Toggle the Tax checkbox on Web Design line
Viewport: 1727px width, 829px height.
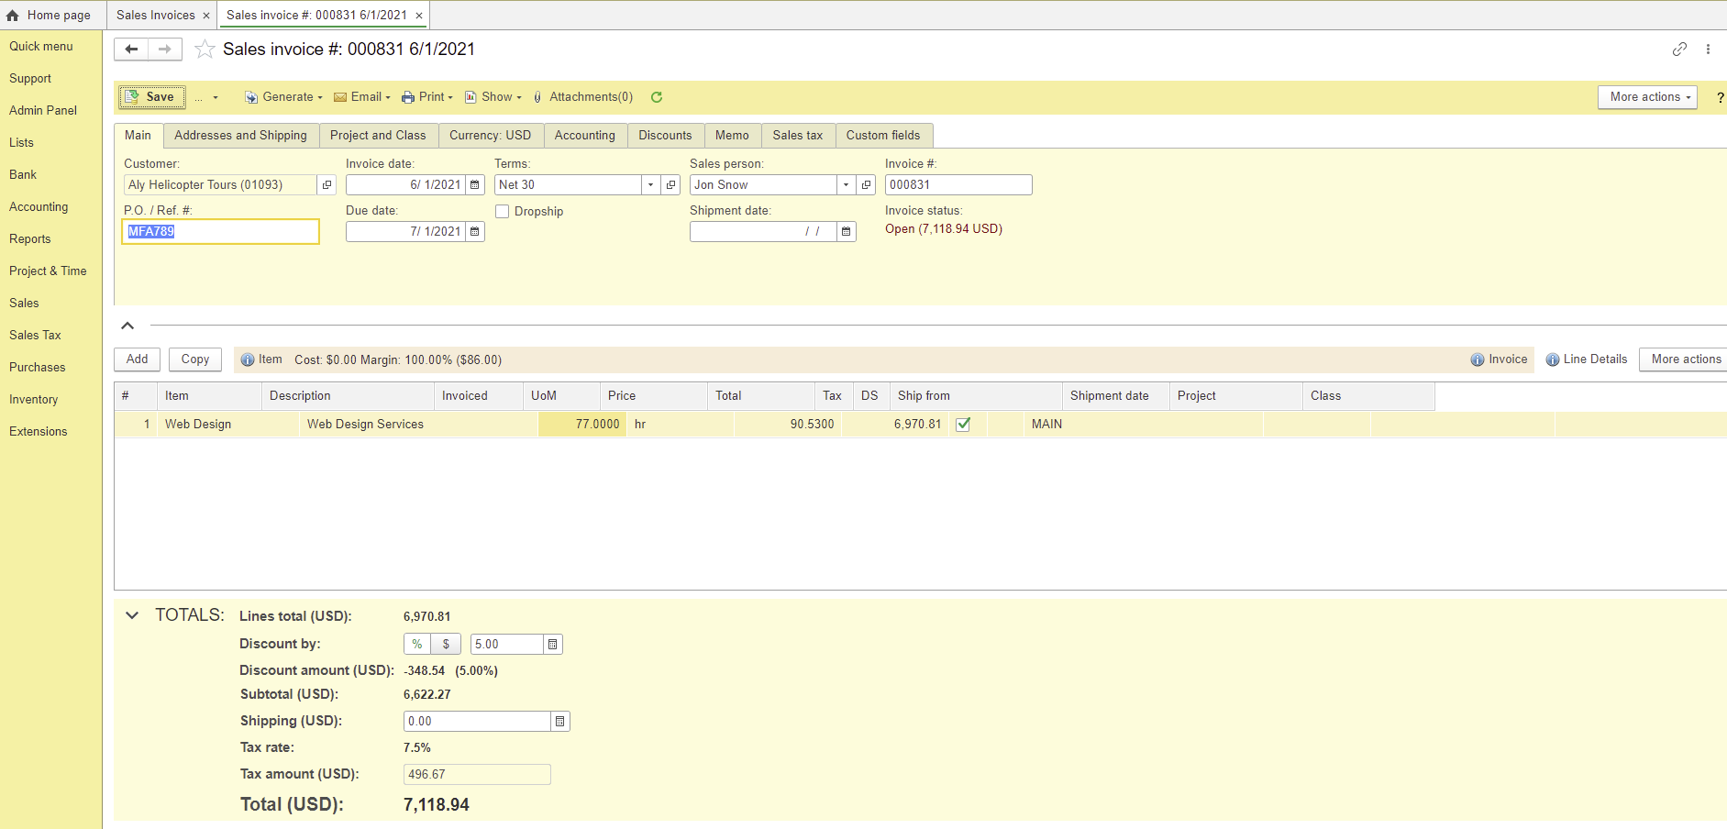963,425
